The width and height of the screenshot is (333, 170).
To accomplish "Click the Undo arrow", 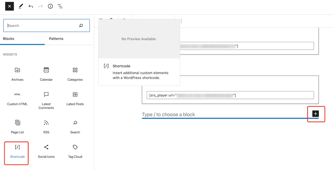I will point(31,6).
